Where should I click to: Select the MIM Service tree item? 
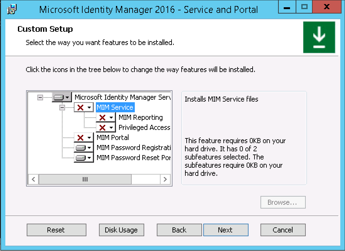coord(115,108)
